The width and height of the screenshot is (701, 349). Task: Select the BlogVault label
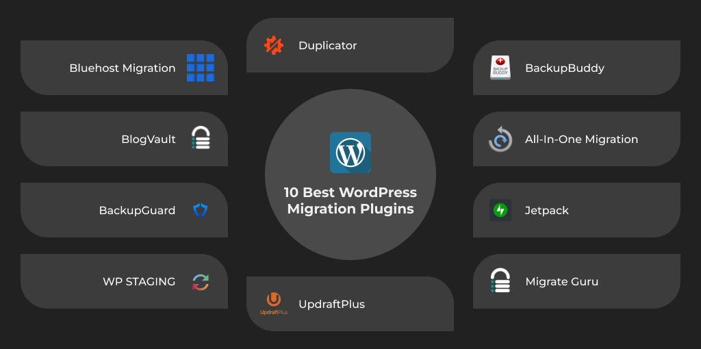point(149,140)
